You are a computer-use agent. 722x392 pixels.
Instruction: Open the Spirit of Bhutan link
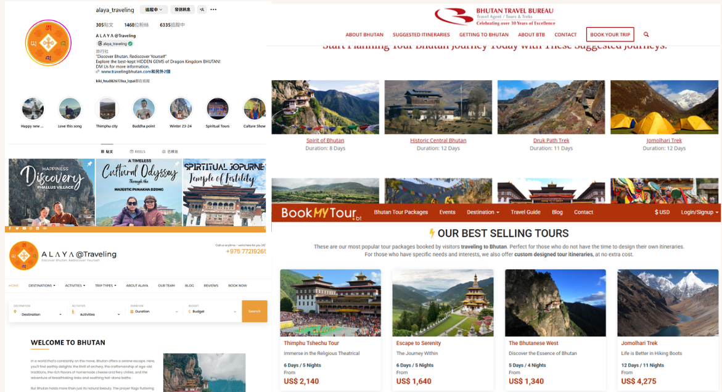pos(325,141)
